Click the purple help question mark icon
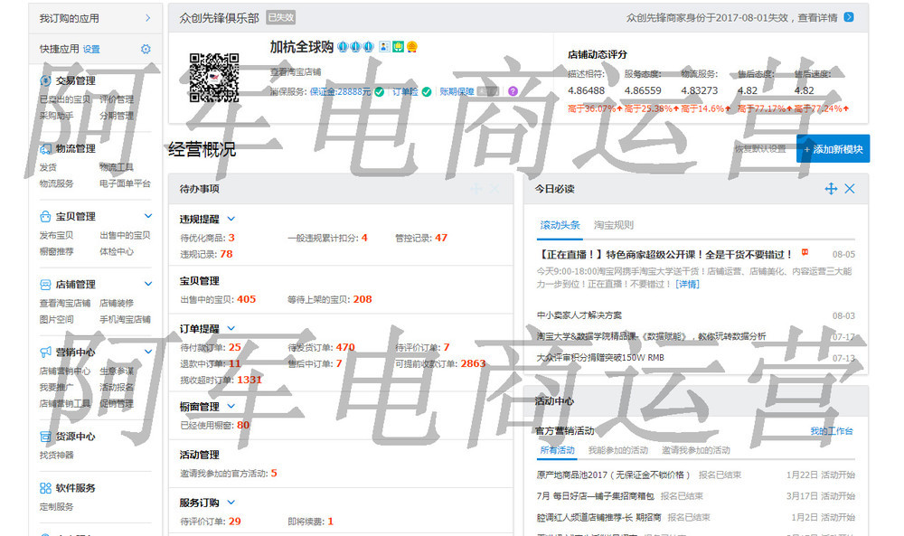The image size is (904, 536). 513,91
